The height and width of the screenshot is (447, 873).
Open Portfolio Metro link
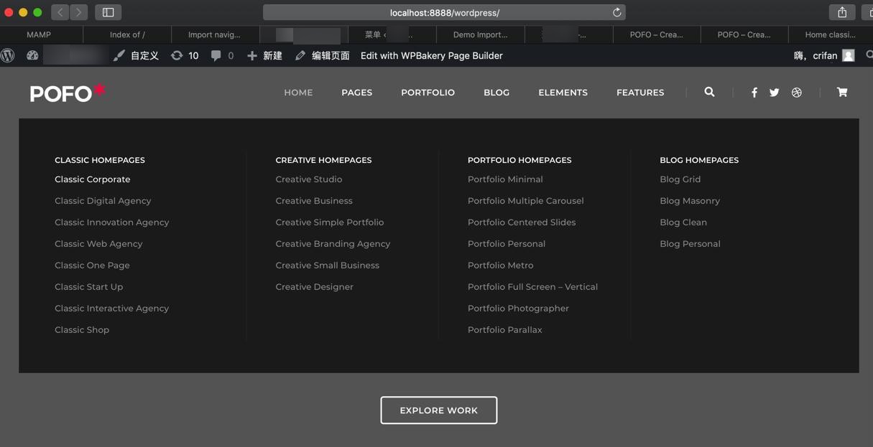click(x=500, y=265)
